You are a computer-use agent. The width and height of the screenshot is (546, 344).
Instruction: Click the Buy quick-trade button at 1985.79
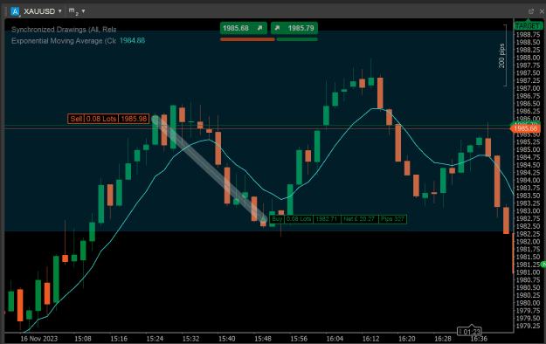point(294,28)
